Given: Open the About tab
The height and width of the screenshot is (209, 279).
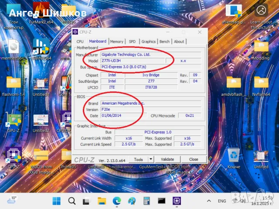Looking at the screenshot, I should tap(179, 41).
